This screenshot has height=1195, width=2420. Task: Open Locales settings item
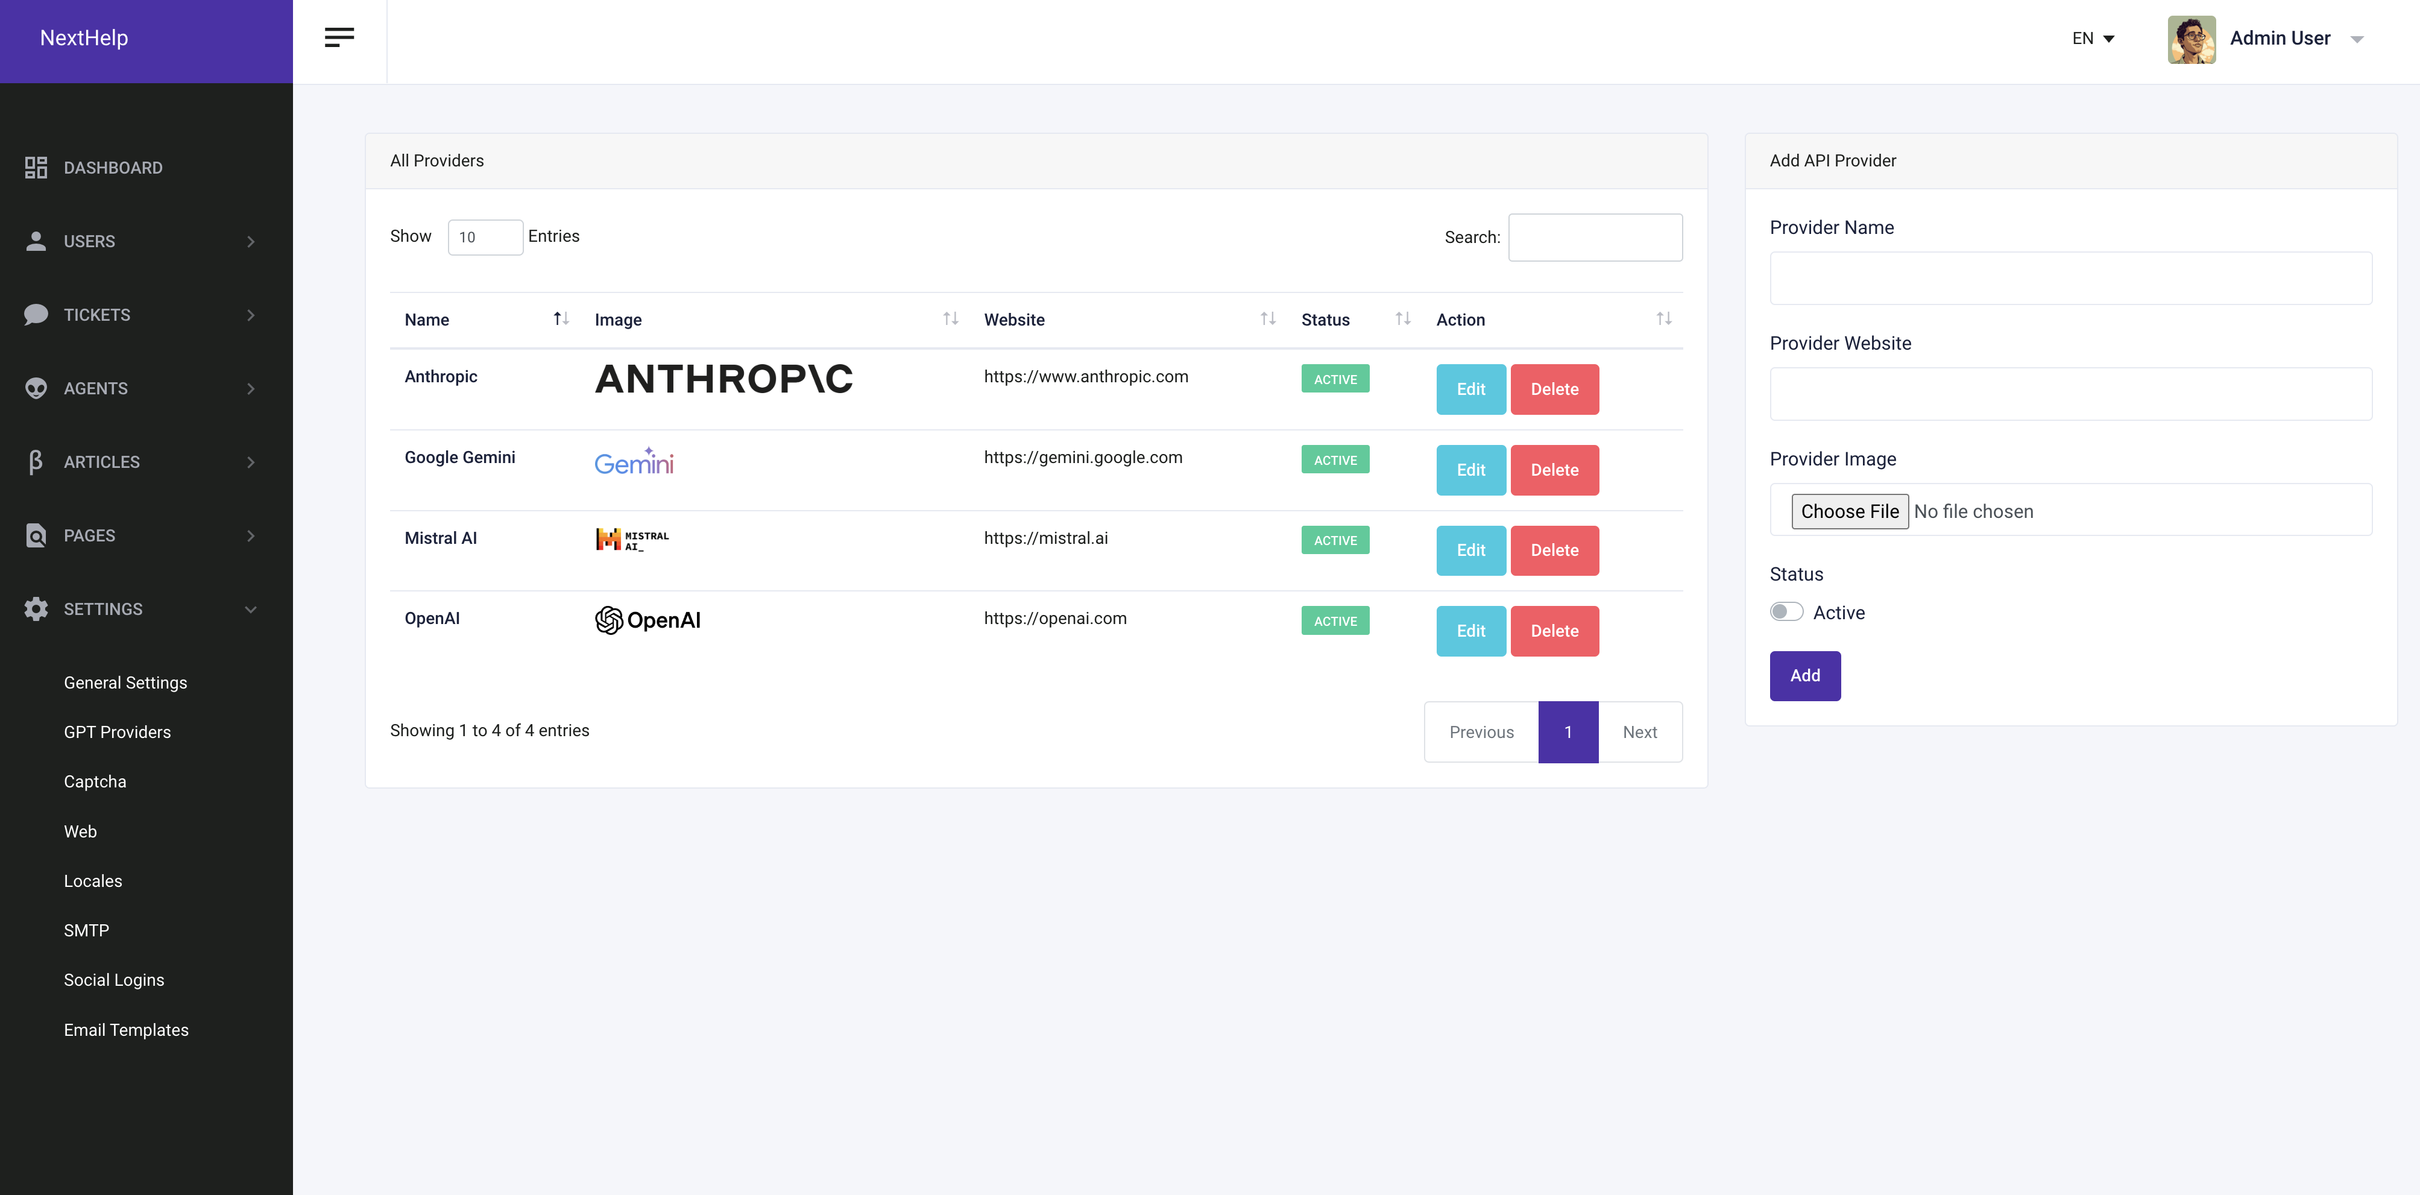pyautogui.click(x=93, y=880)
